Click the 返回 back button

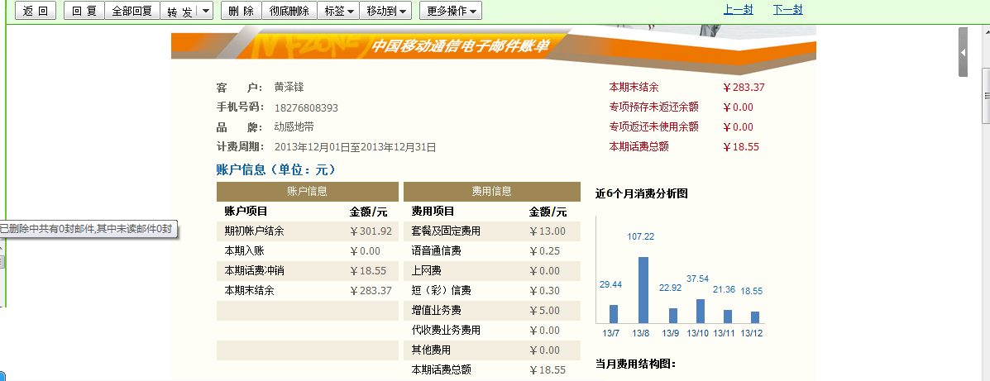pos(36,11)
